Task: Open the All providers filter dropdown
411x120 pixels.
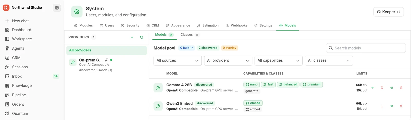Action: tap(228, 61)
